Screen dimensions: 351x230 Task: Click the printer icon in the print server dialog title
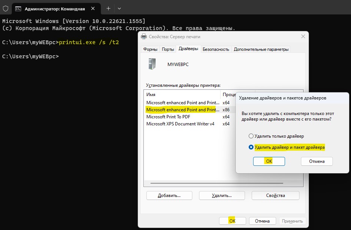(x=144, y=36)
